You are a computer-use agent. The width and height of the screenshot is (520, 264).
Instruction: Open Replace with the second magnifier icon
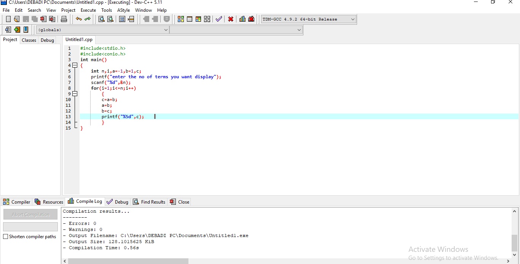(110, 19)
